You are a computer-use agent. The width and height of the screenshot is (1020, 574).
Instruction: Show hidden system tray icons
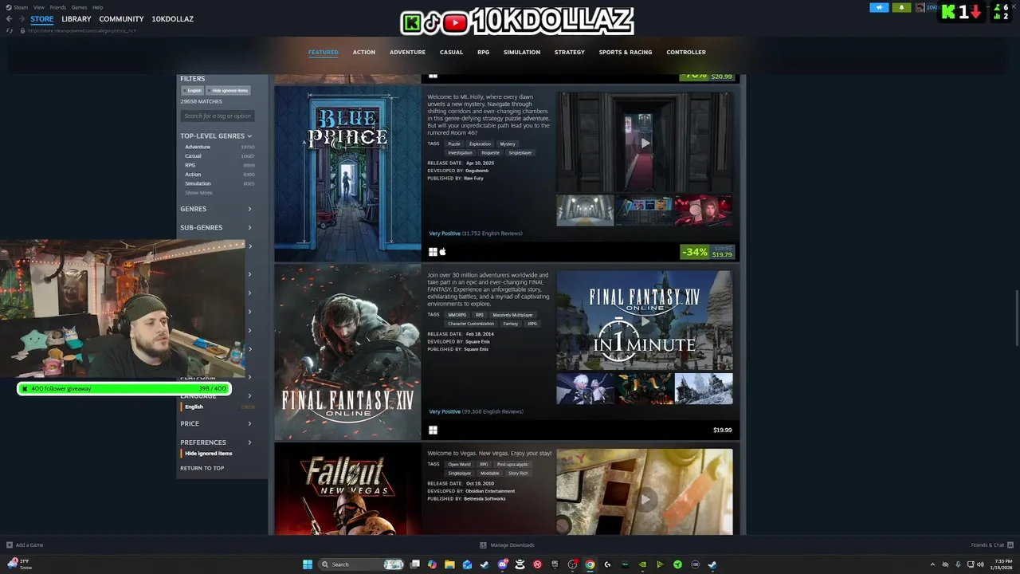[x=932, y=564]
